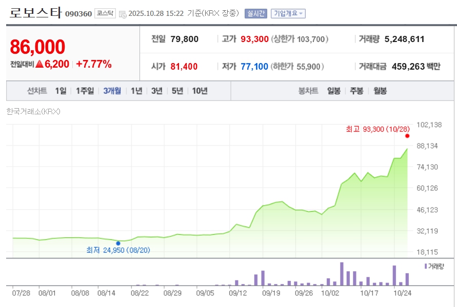Click the red 최고 93,300 high point dot
Screen dimensions: 457x307
(407, 136)
